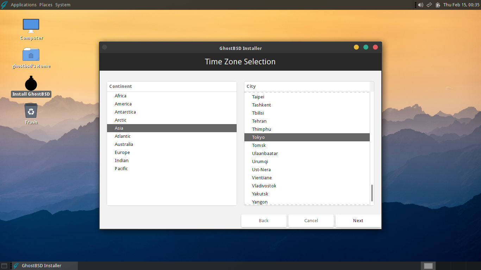This screenshot has height=270, width=481.
Task: Select Tbilisi in the City list
Action: (x=307, y=113)
